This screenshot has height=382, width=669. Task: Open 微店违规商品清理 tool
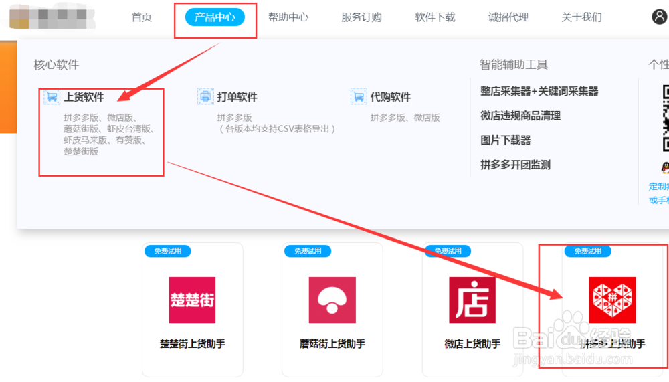point(520,116)
